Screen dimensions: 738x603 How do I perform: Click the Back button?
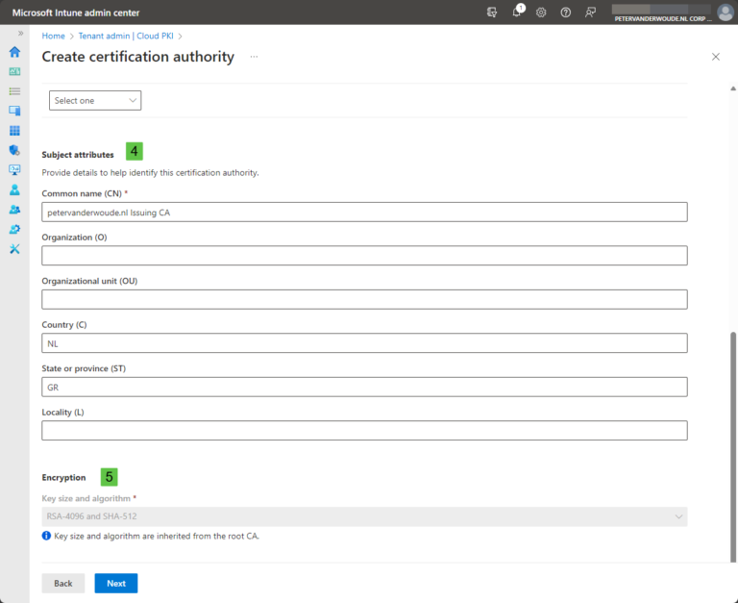[x=62, y=583]
